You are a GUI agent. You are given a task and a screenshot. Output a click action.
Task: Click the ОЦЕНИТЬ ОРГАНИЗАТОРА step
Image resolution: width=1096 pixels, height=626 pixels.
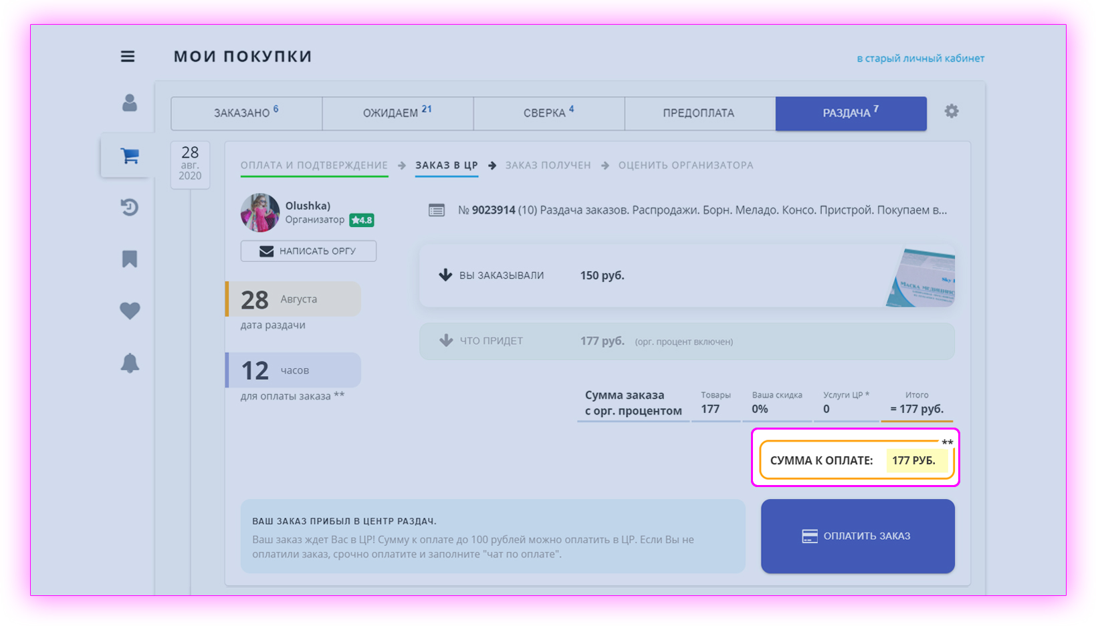click(686, 165)
